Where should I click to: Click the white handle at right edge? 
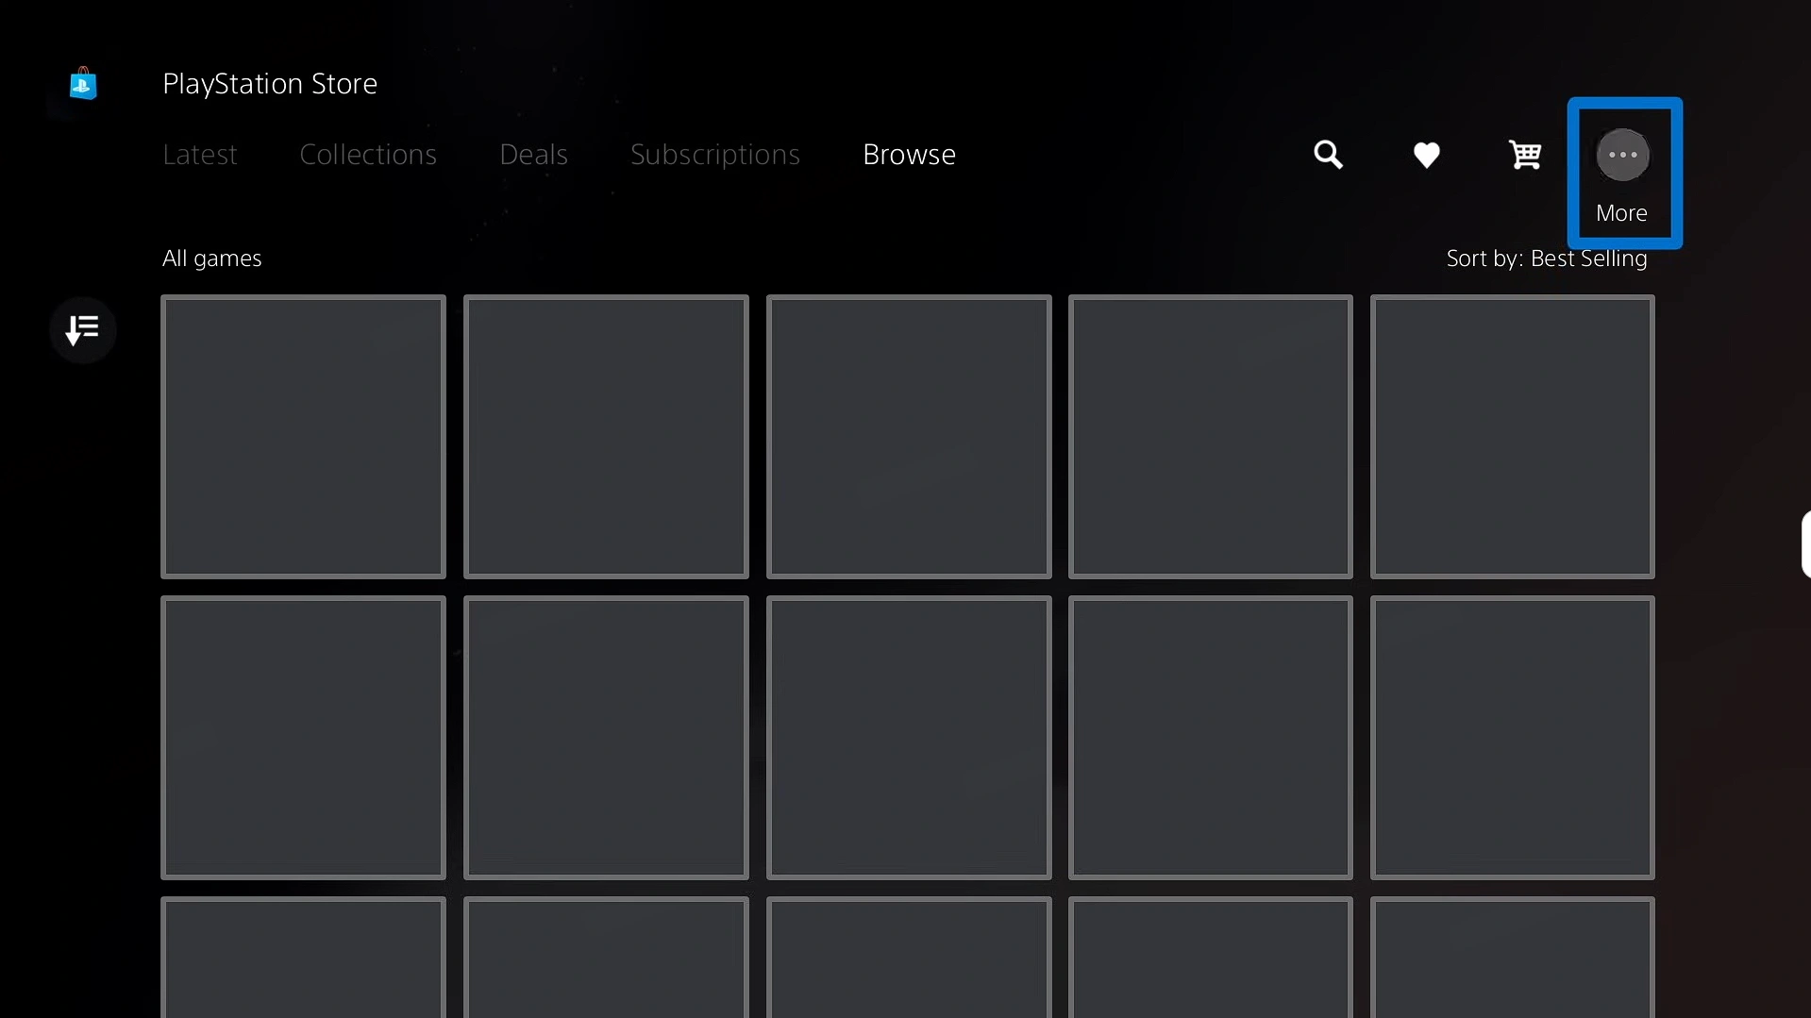(1805, 543)
